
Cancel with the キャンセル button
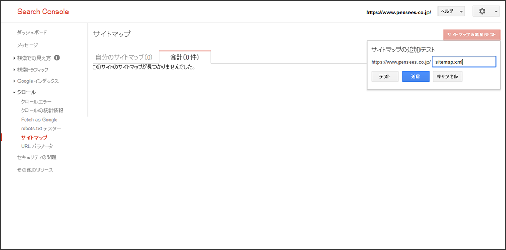[447, 76]
